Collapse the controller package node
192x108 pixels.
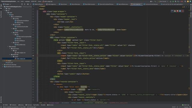coord(12,25)
